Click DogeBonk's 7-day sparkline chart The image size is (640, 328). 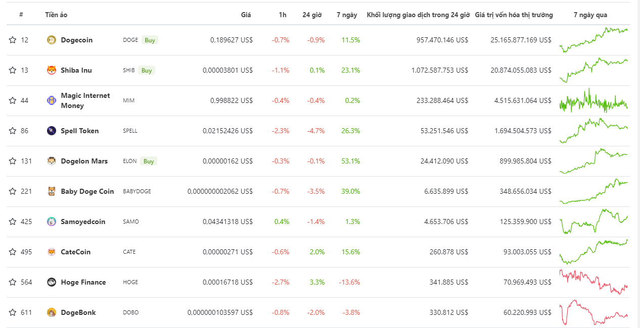[x=594, y=312]
